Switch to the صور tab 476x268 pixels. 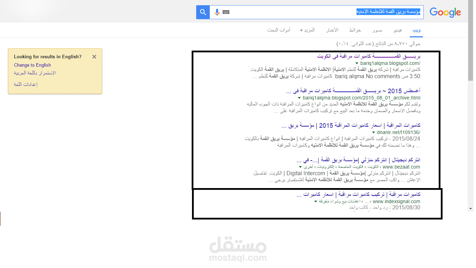click(x=377, y=30)
